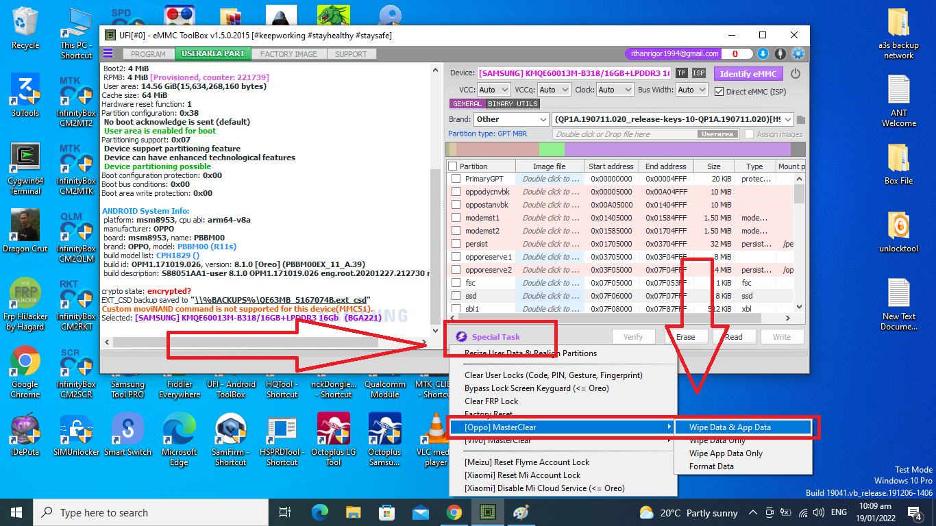Image resolution: width=936 pixels, height=526 pixels.
Task: Check the fsc partition checkbox
Action: click(456, 283)
